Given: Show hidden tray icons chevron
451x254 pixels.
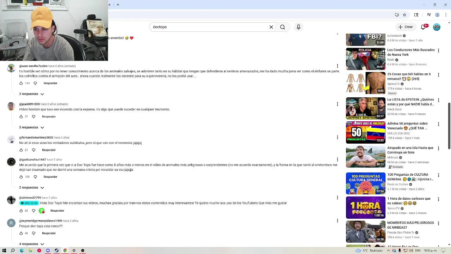Looking at the screenshot, I should [389, 250].
